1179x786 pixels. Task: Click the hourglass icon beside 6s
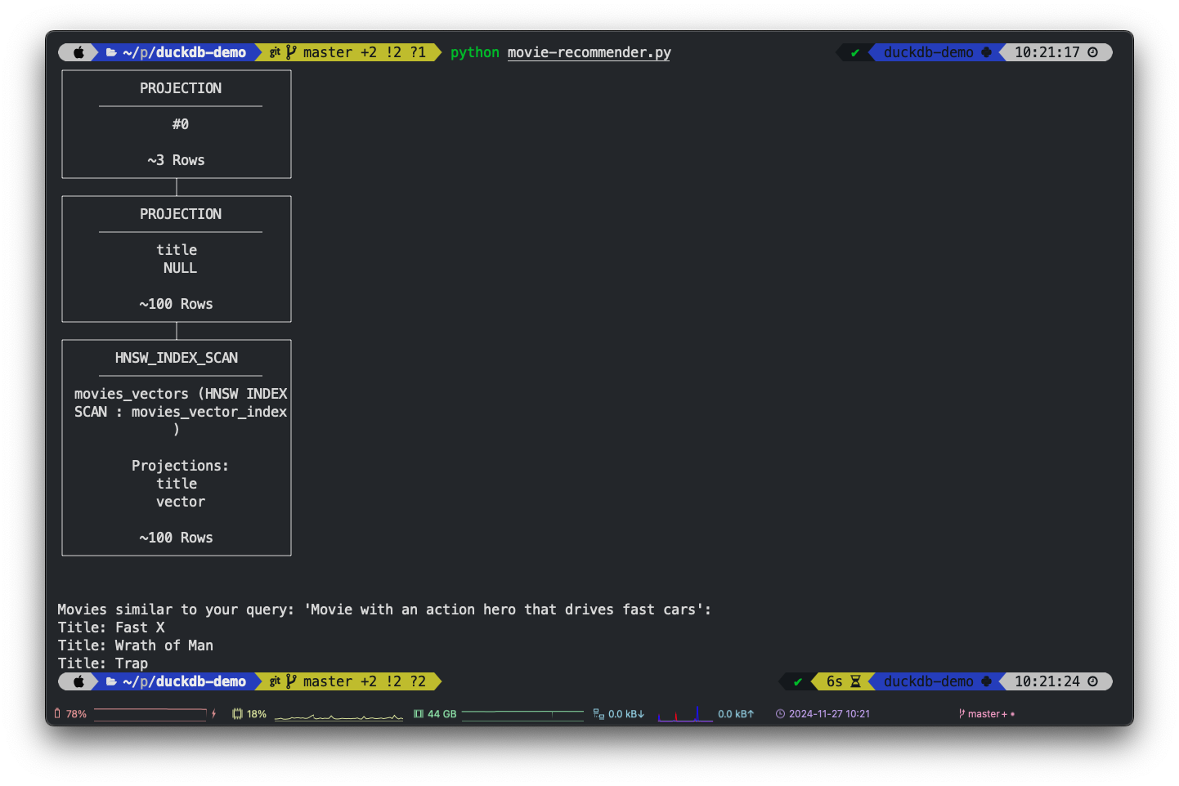[x=854, y=681]
